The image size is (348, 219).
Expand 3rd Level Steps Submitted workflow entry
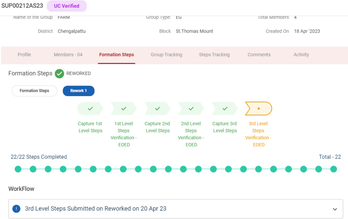pyautogui.click(x=95, y=209)
